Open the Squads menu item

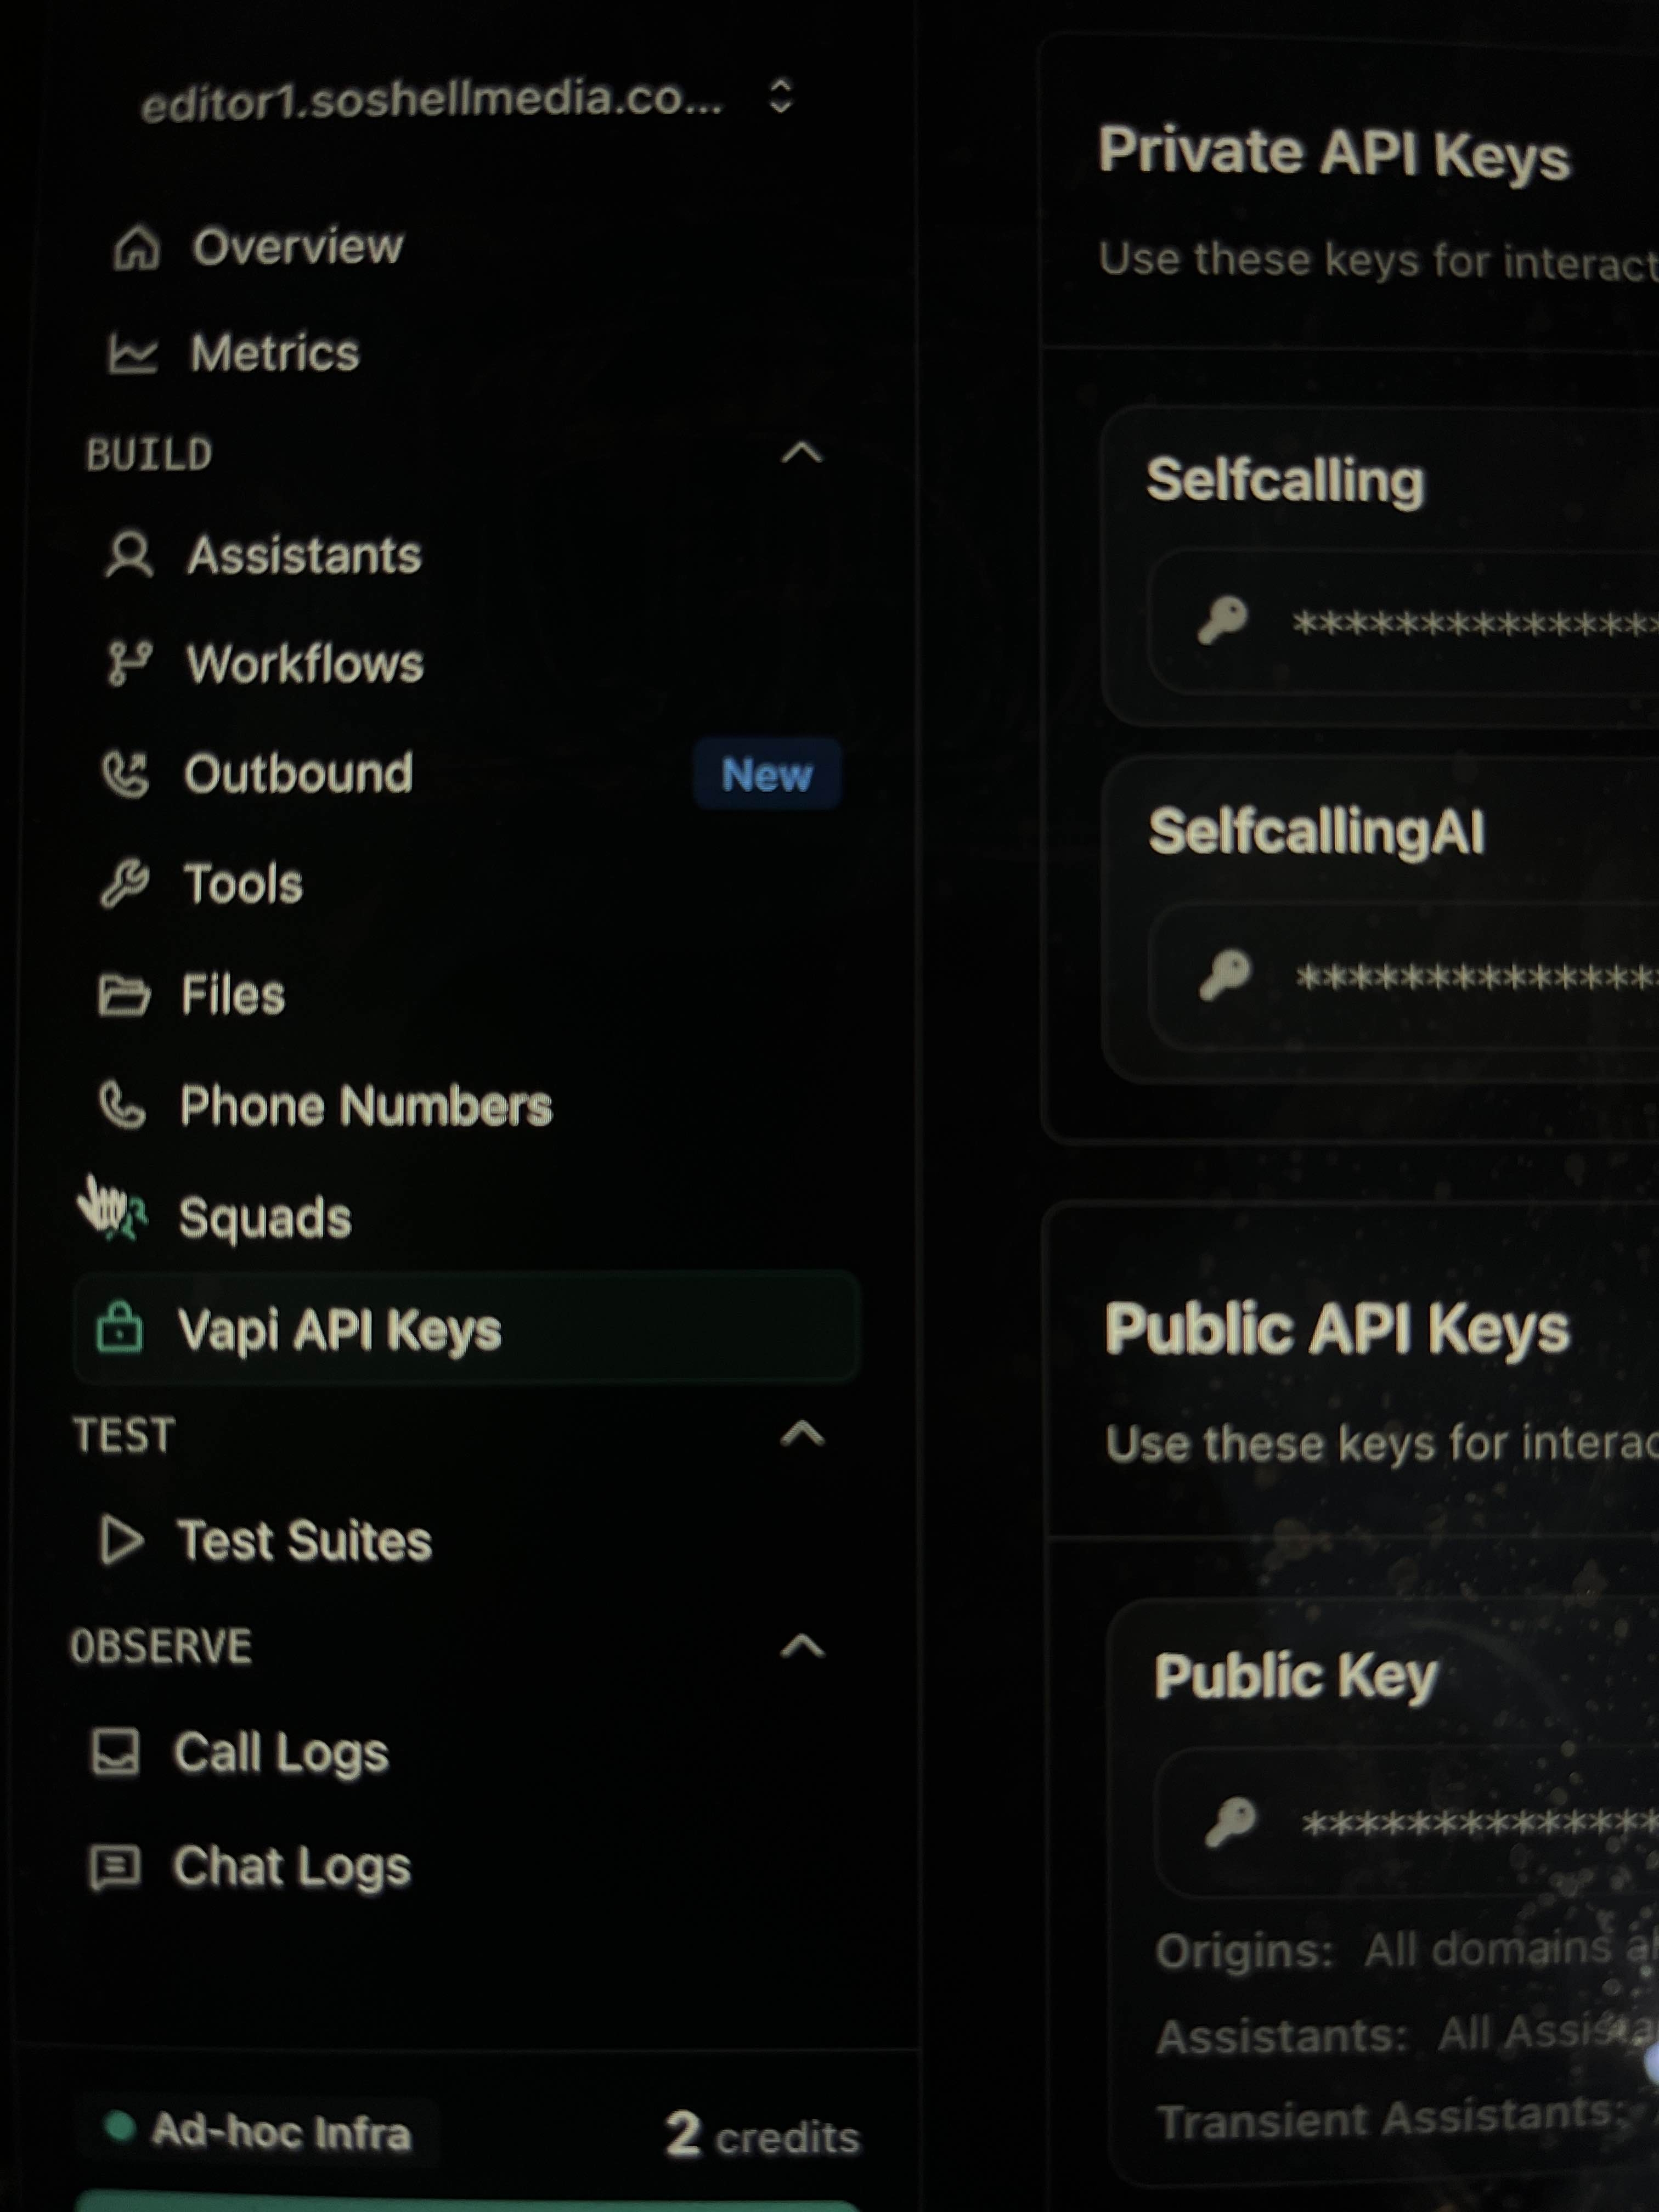pos(265,1218)
